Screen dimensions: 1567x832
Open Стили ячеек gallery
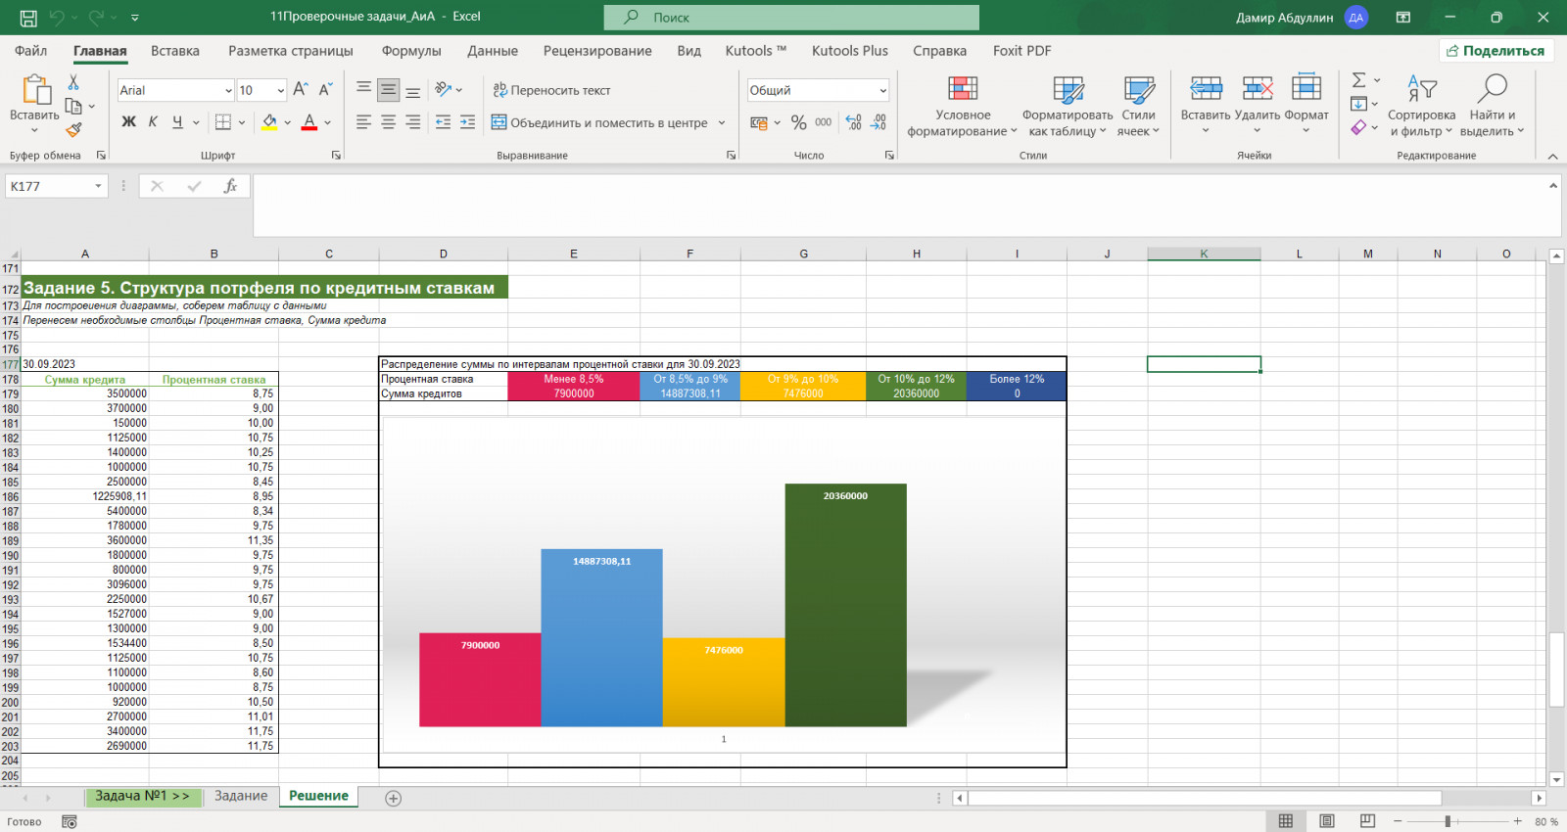(x=1138, y=106)
